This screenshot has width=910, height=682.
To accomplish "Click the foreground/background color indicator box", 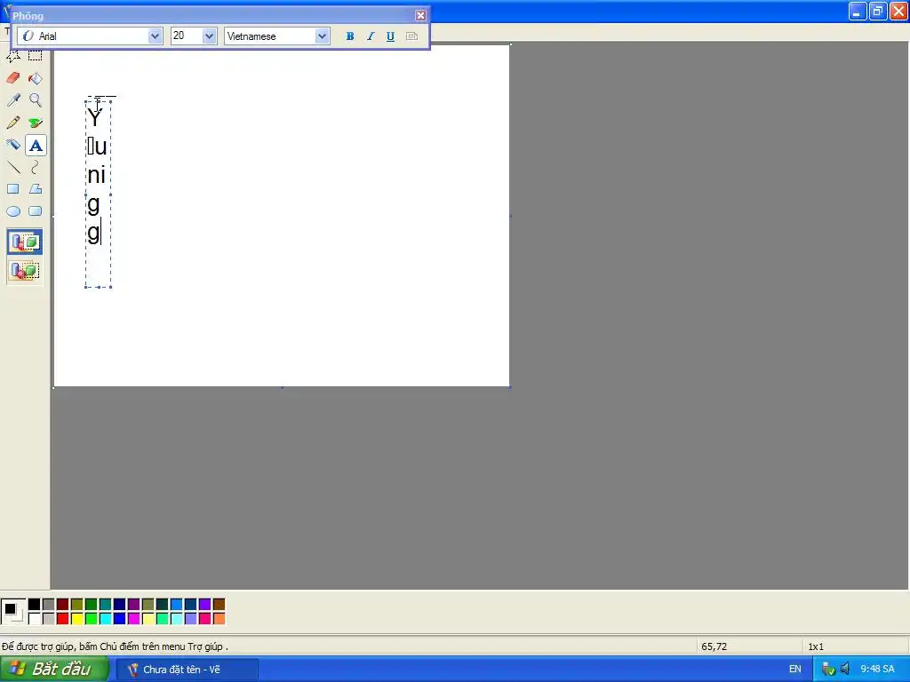I will point(12,611).
